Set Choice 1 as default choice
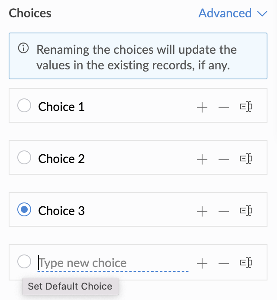277x300 pixels. coord(24,105)
